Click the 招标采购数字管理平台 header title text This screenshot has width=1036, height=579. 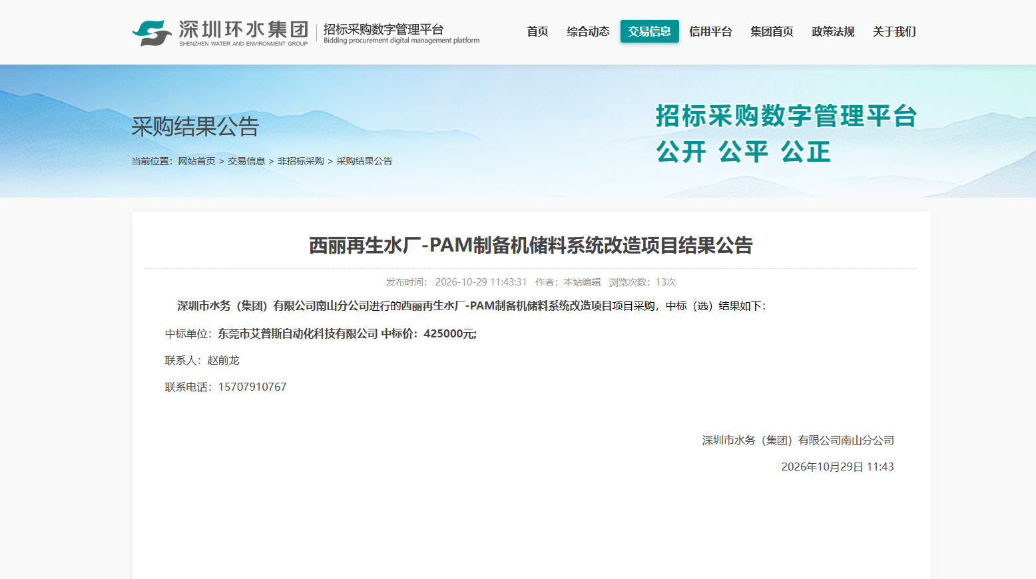click(x=384, y=29)
